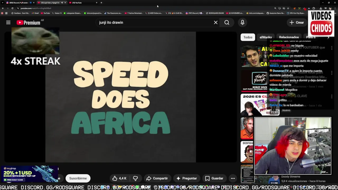Reload the page with the refresh icon
338x190 pixels.
(12, 8)
